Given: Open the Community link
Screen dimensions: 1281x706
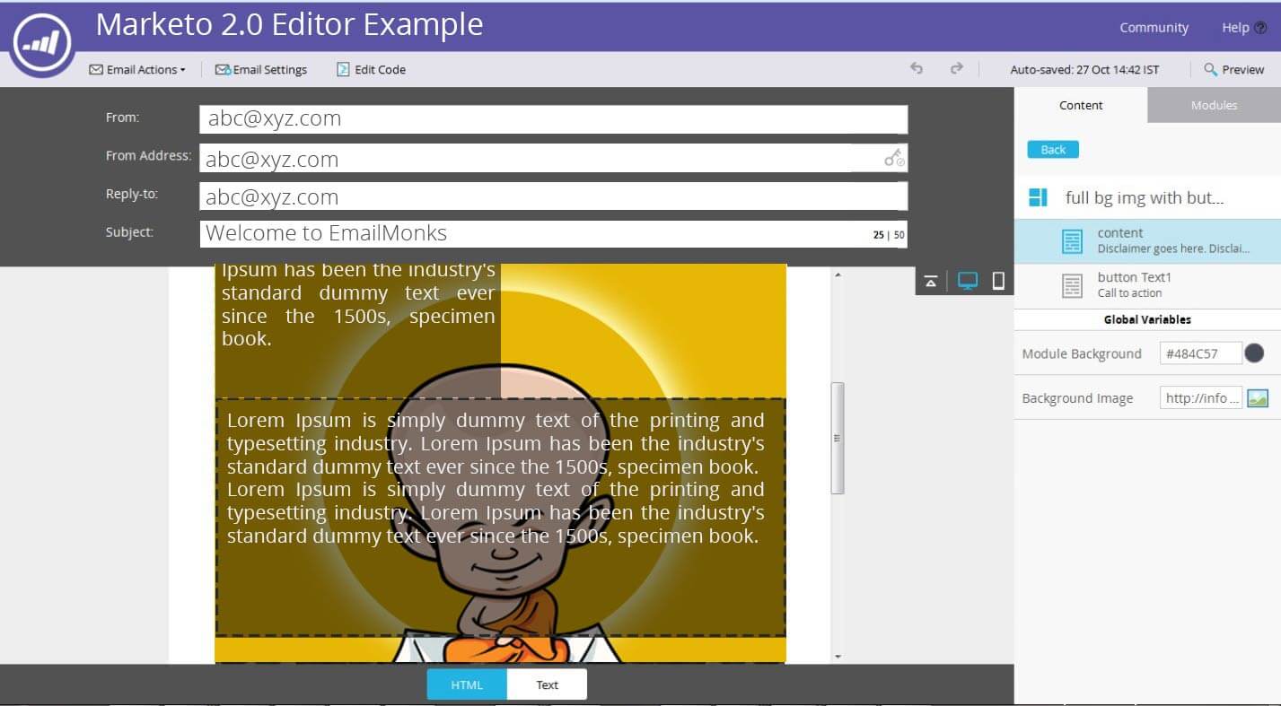Looking at the screenshot, I should coord(1154,28).
